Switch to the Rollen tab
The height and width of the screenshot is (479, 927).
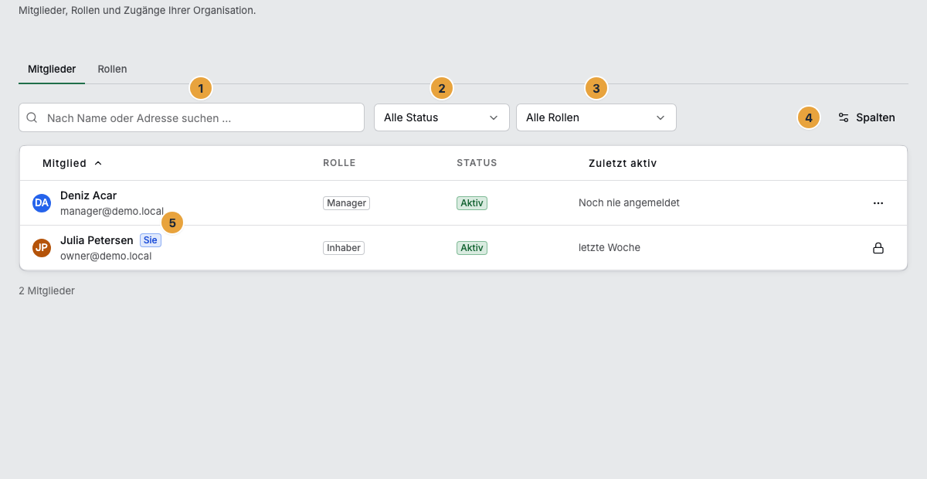click(112, 69)
